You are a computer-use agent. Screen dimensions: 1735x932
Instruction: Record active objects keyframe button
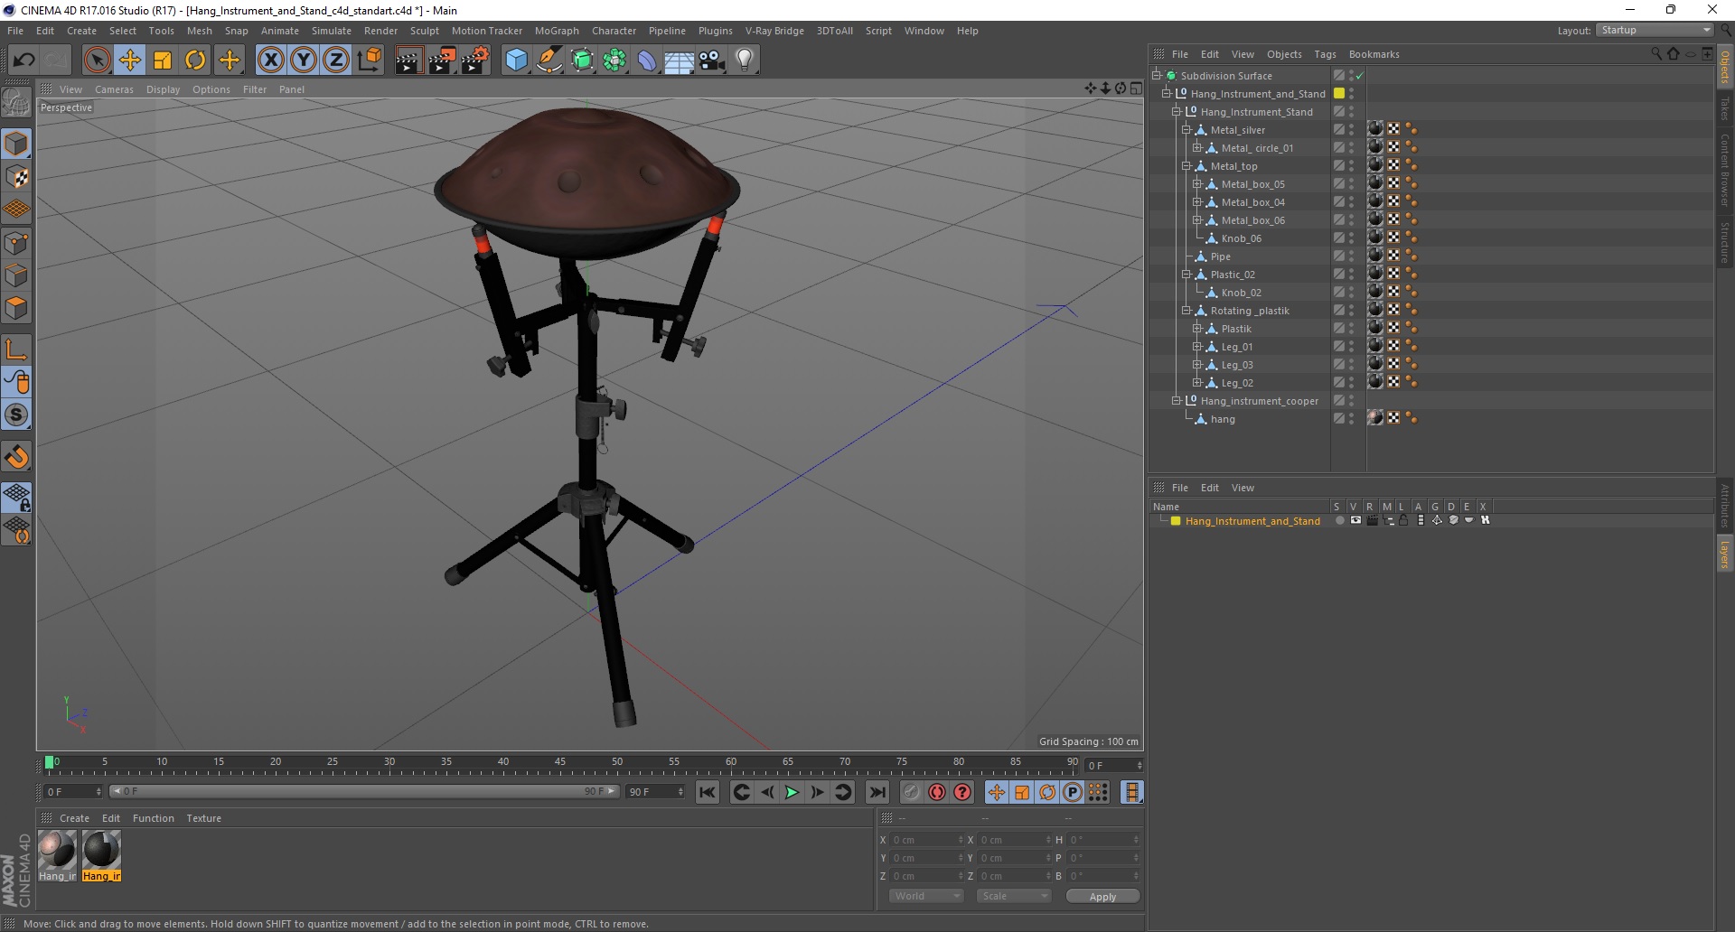pyautogui.click(x=912, y=792)
